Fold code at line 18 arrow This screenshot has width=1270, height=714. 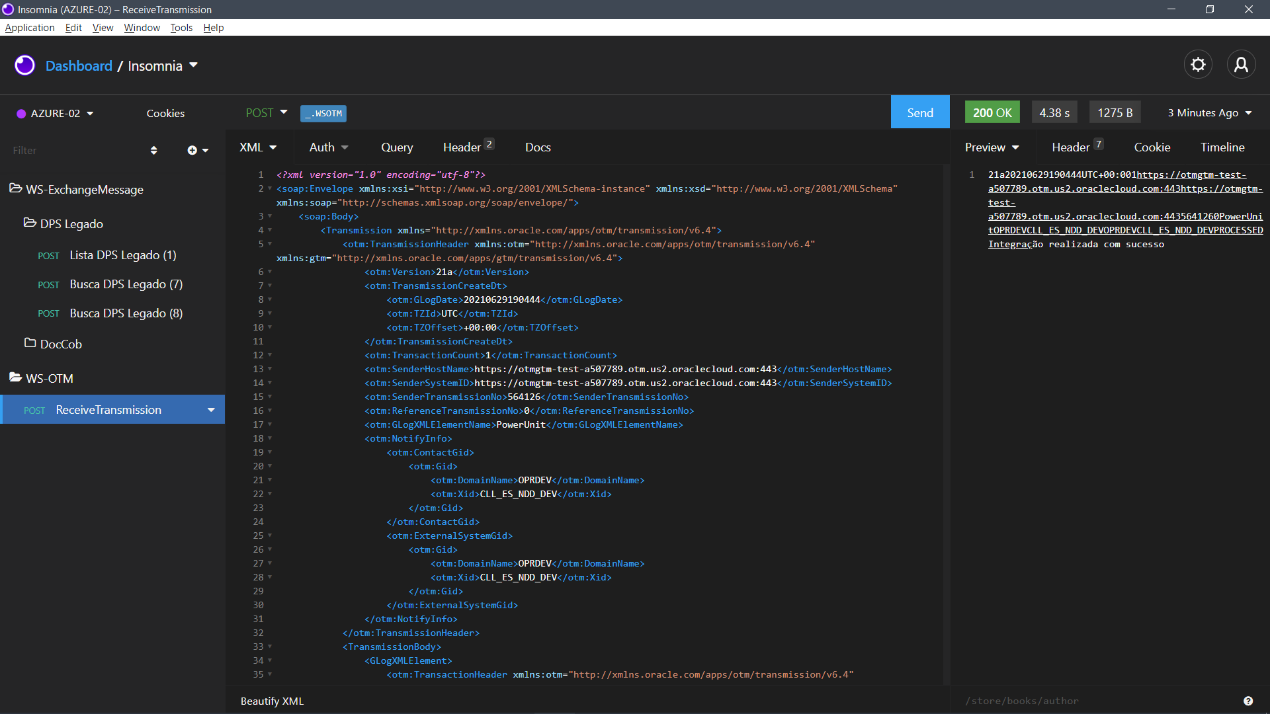(270, 438)
